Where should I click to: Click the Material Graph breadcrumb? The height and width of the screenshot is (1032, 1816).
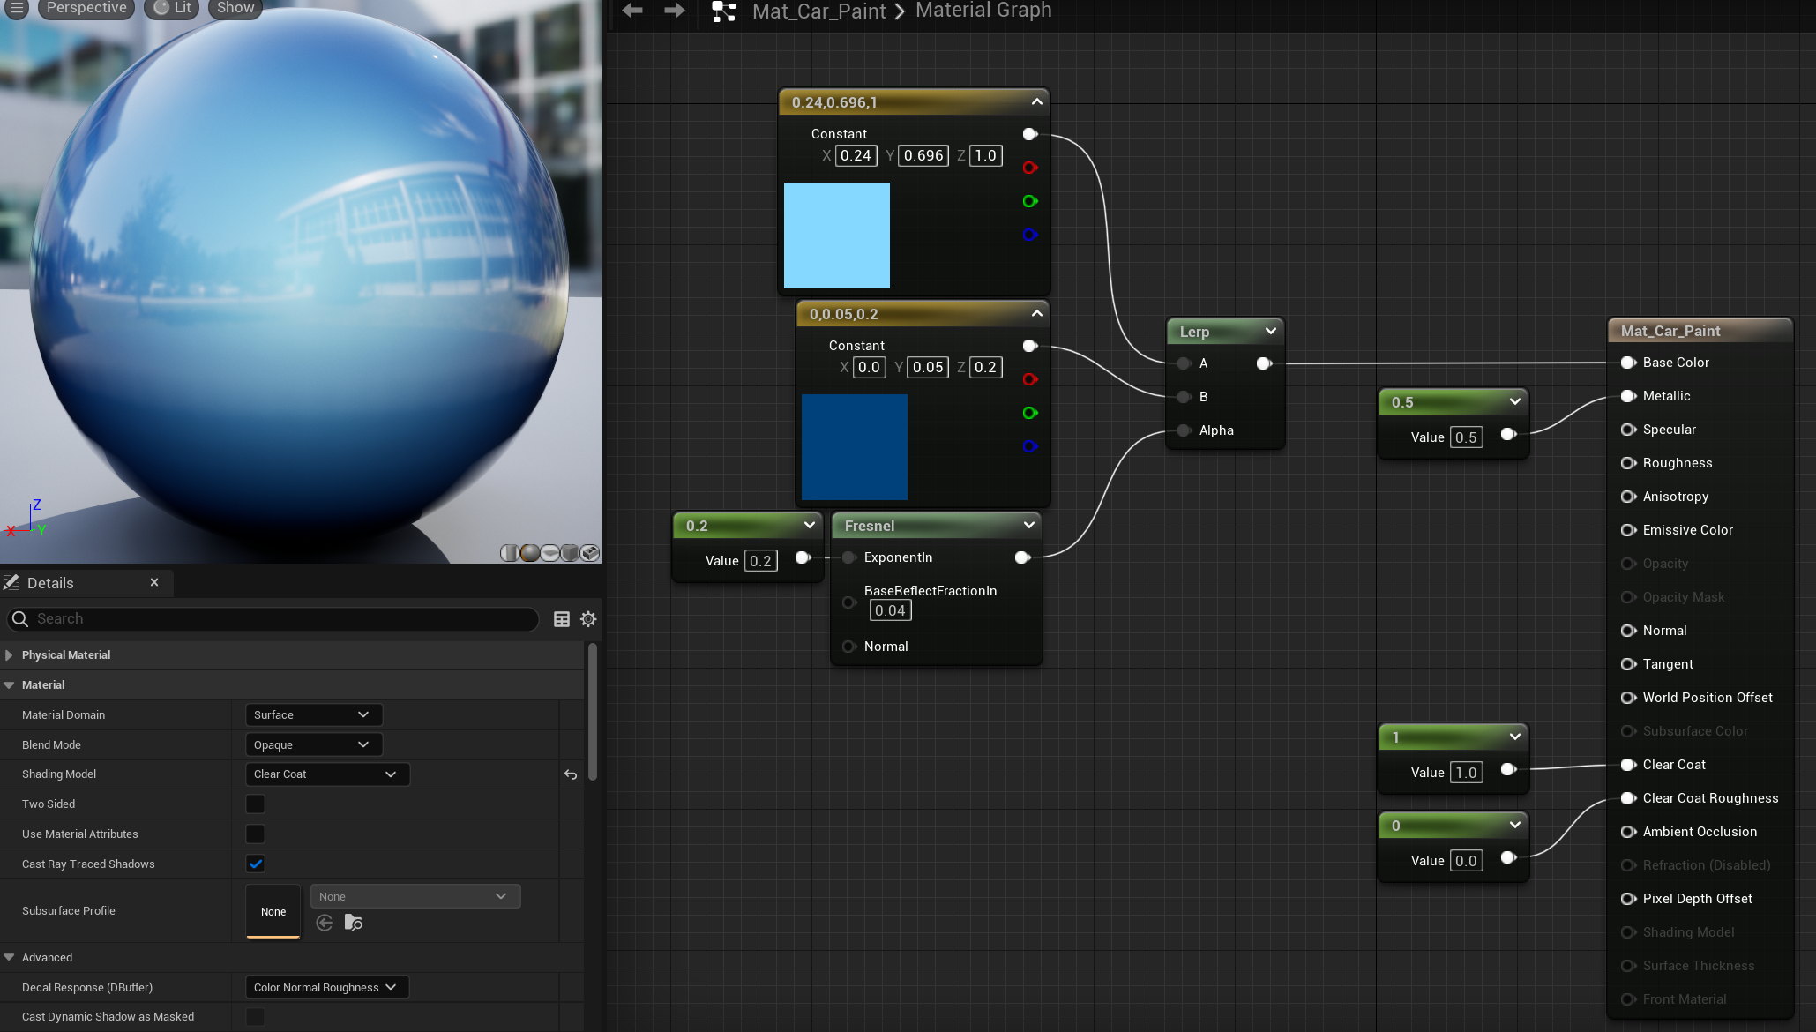coord(983,11)
